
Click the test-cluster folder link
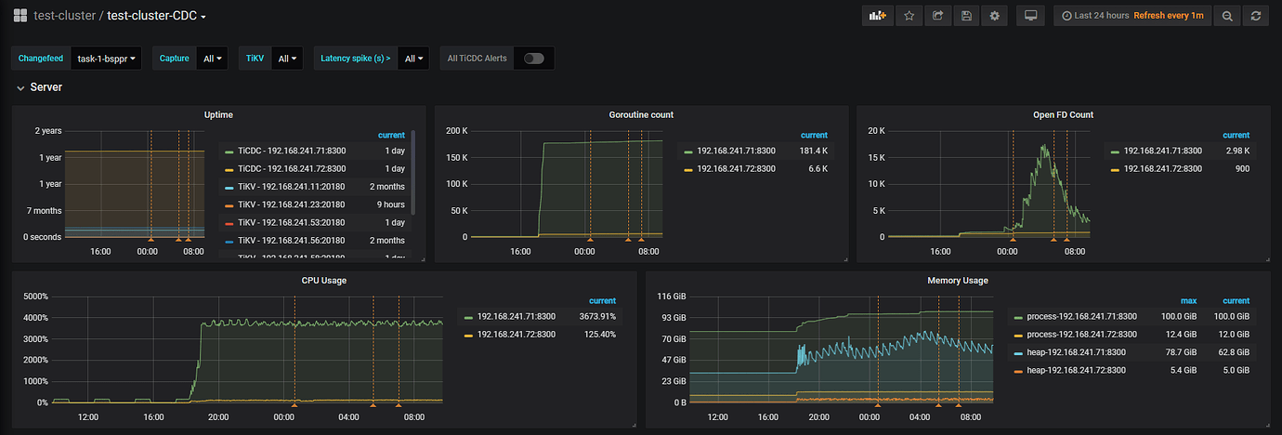(64, 16)
